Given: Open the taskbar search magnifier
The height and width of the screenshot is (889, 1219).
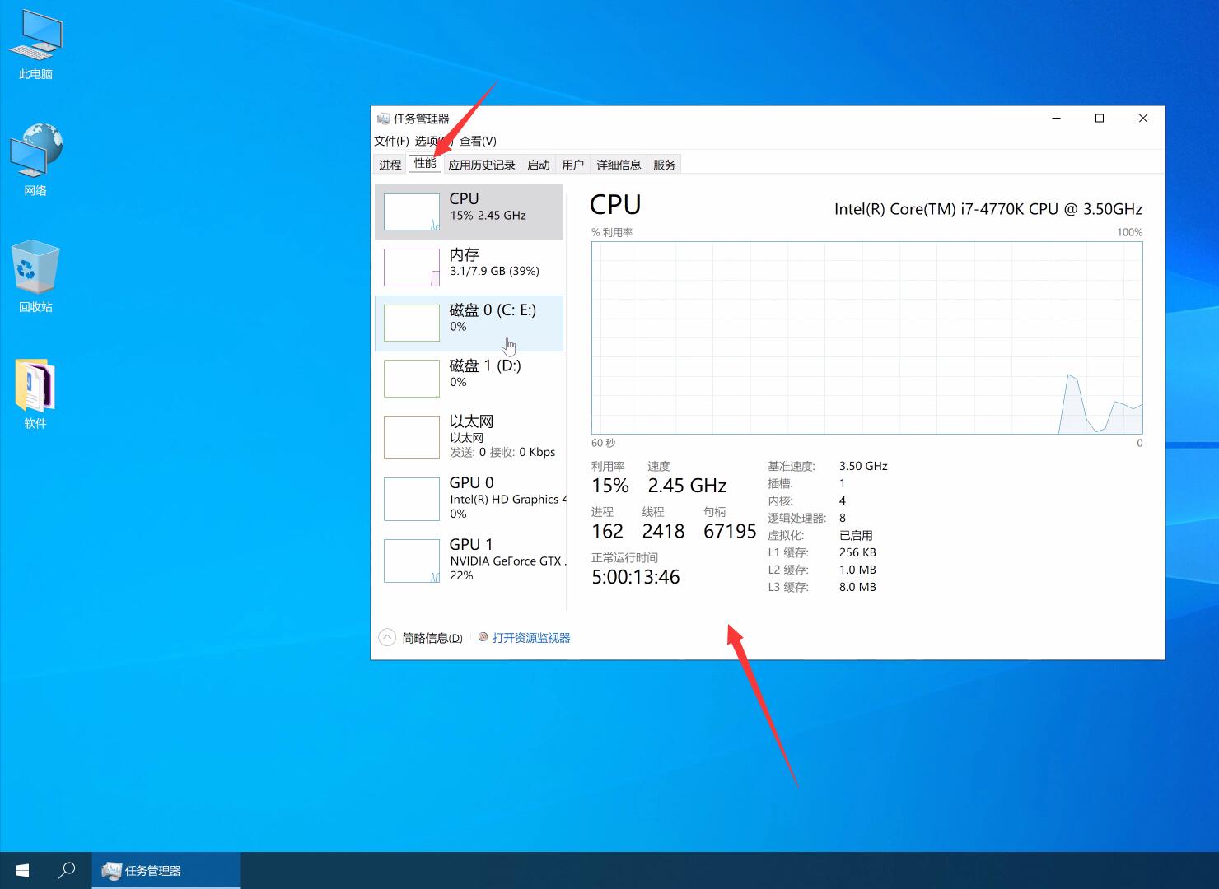Looking at the screenshot, I should pos(68,870).
